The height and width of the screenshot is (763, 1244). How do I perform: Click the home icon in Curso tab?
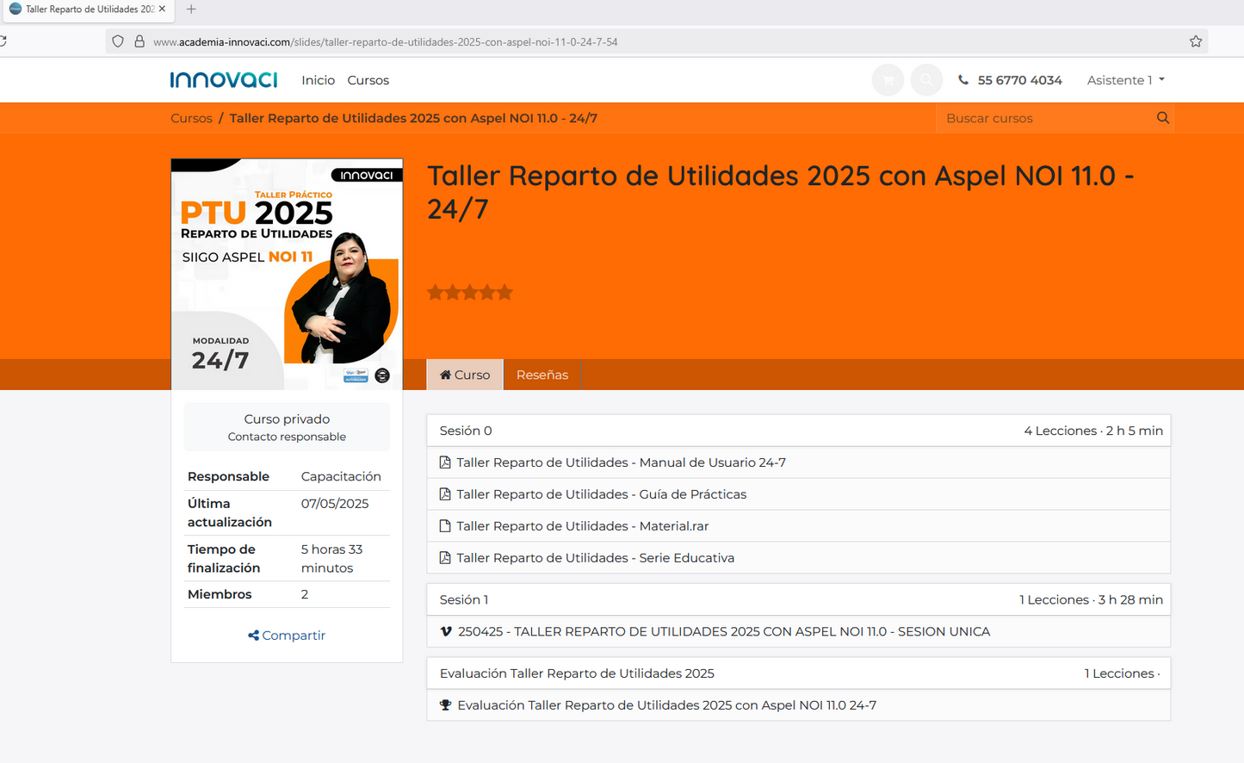point(445,375)
